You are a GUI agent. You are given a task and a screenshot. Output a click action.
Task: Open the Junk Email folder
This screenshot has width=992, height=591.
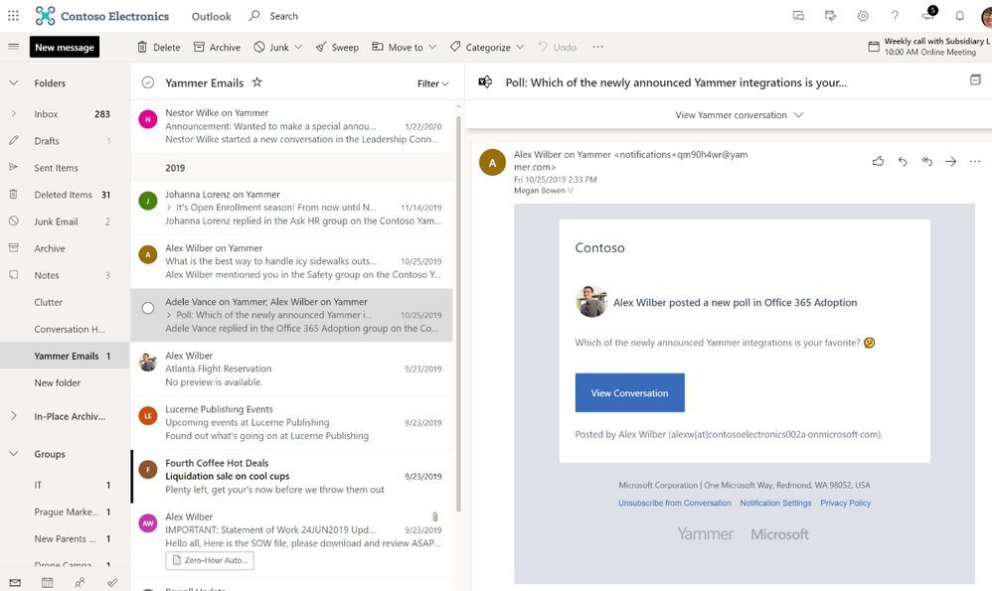(65, 222)
